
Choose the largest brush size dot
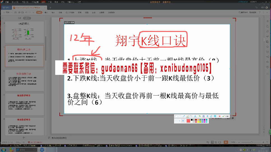[x=183, y=121]
